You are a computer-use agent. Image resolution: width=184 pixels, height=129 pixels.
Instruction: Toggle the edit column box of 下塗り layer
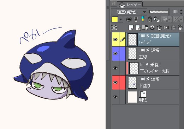122,83
